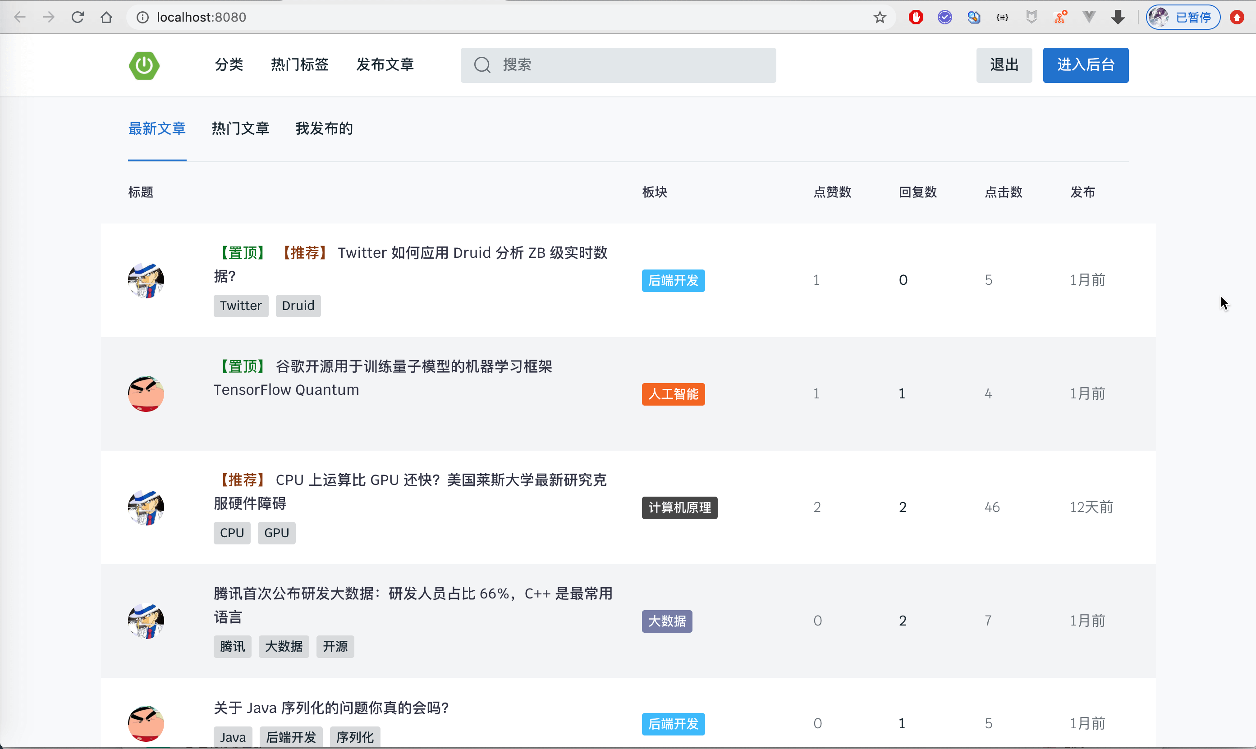
Task: Switch to the 我发布的 tab
Action: (324, 129)
